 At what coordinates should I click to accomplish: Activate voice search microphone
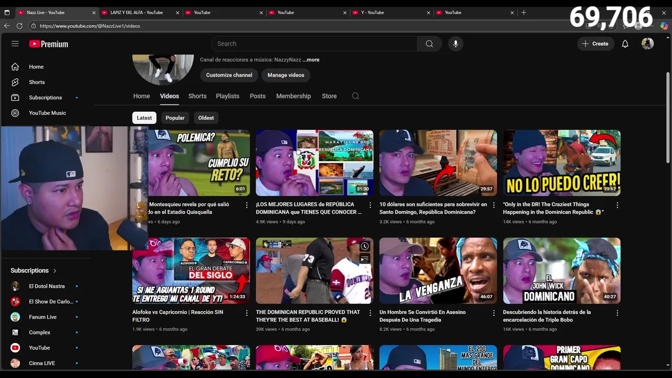tap(456, 44)
